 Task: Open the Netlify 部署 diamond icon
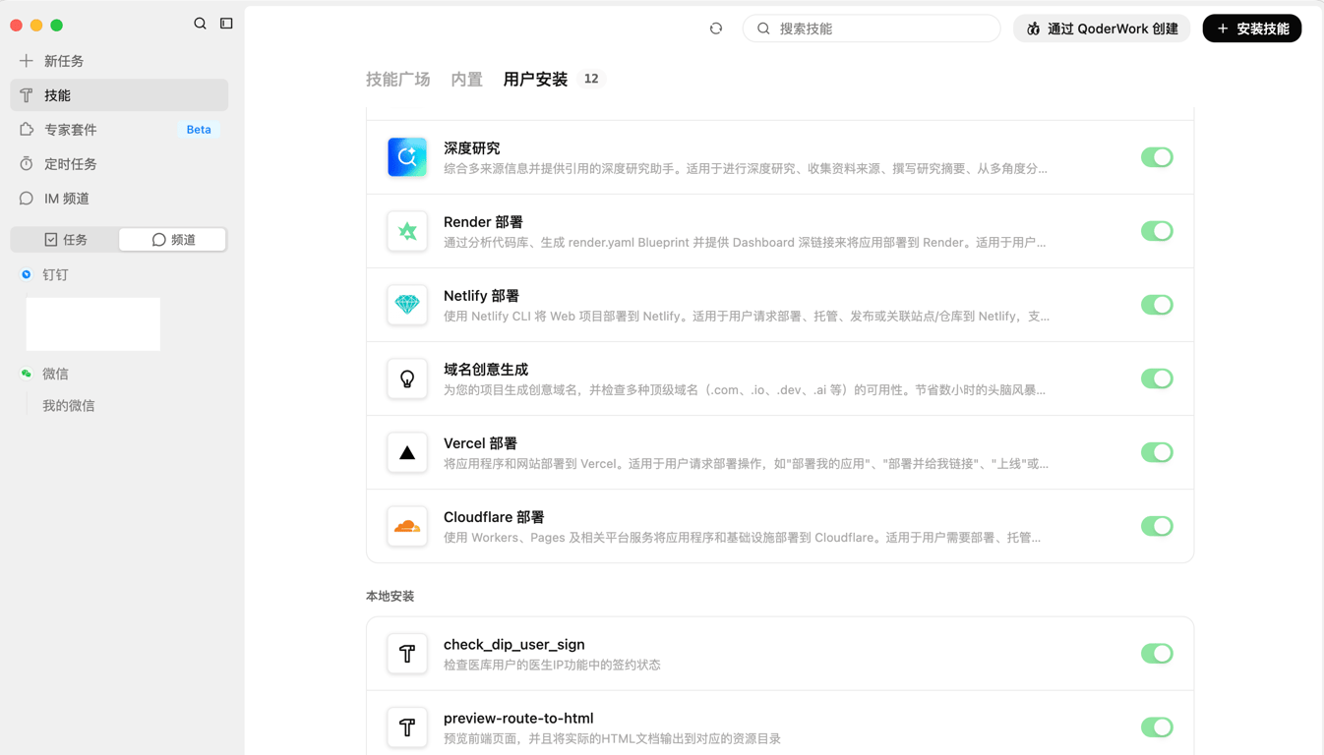point(407,305)
